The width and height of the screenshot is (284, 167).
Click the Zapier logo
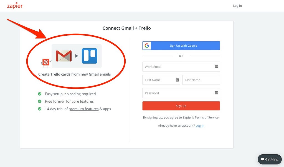pos(15,6)
